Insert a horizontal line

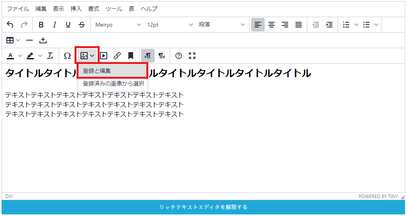(29, 41)
